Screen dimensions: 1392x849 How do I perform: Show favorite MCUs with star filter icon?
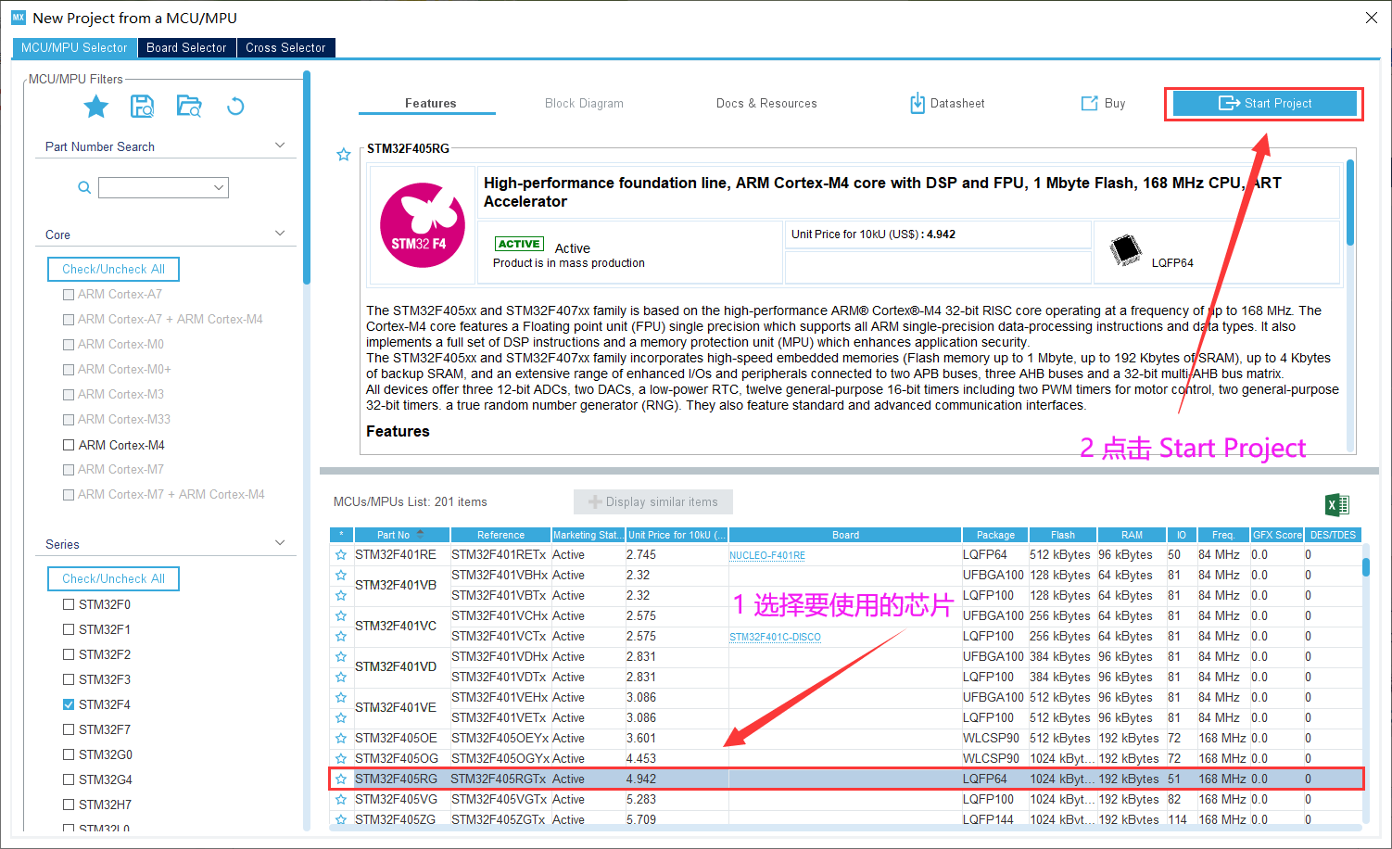click(96, 107)
